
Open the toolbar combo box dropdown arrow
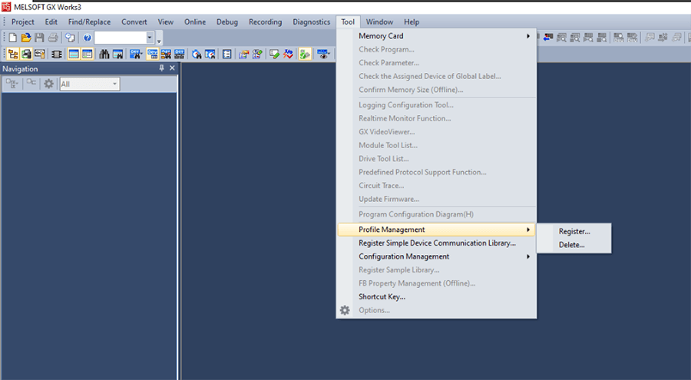coord(150,38)
